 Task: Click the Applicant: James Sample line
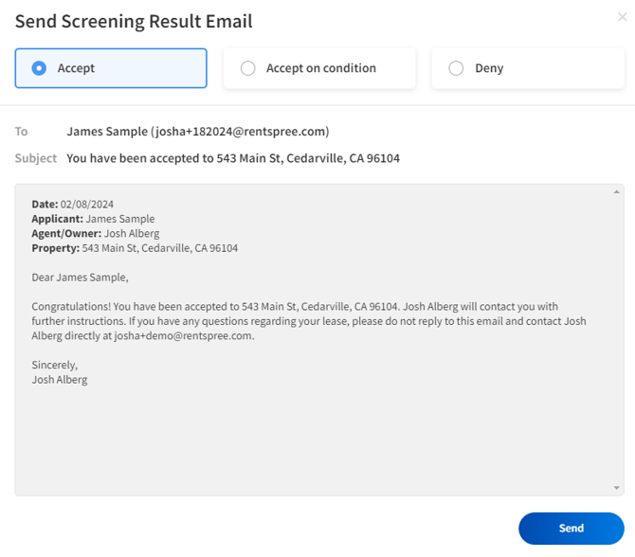pos(93,219)
